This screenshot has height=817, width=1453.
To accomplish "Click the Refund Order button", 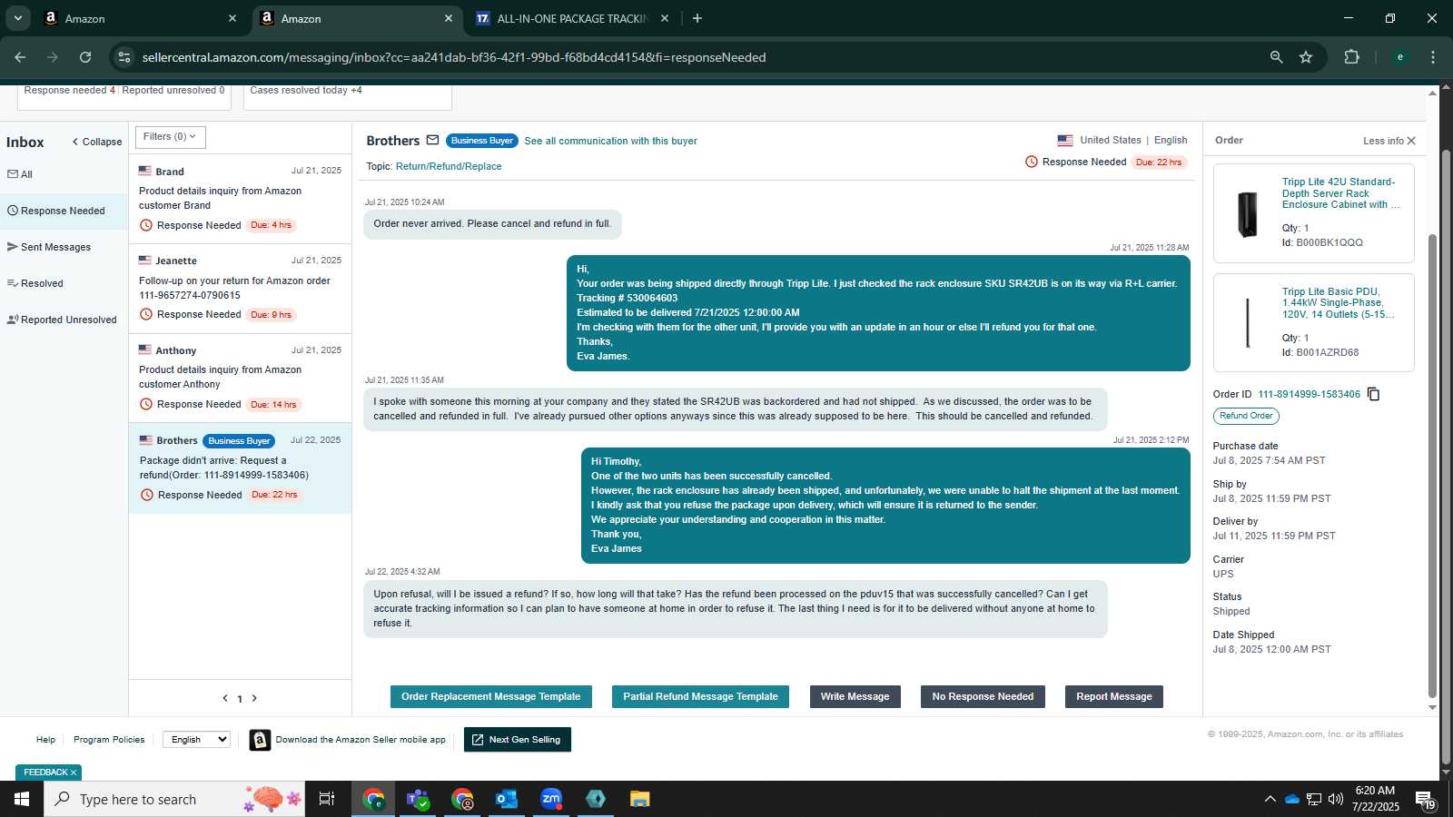I will click(1246, 416).
